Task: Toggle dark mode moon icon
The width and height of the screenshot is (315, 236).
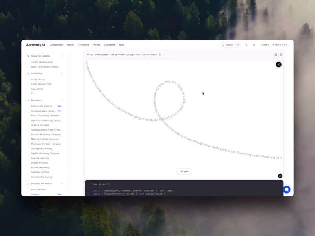Action: pyautogui.click(x=254, y=45)
